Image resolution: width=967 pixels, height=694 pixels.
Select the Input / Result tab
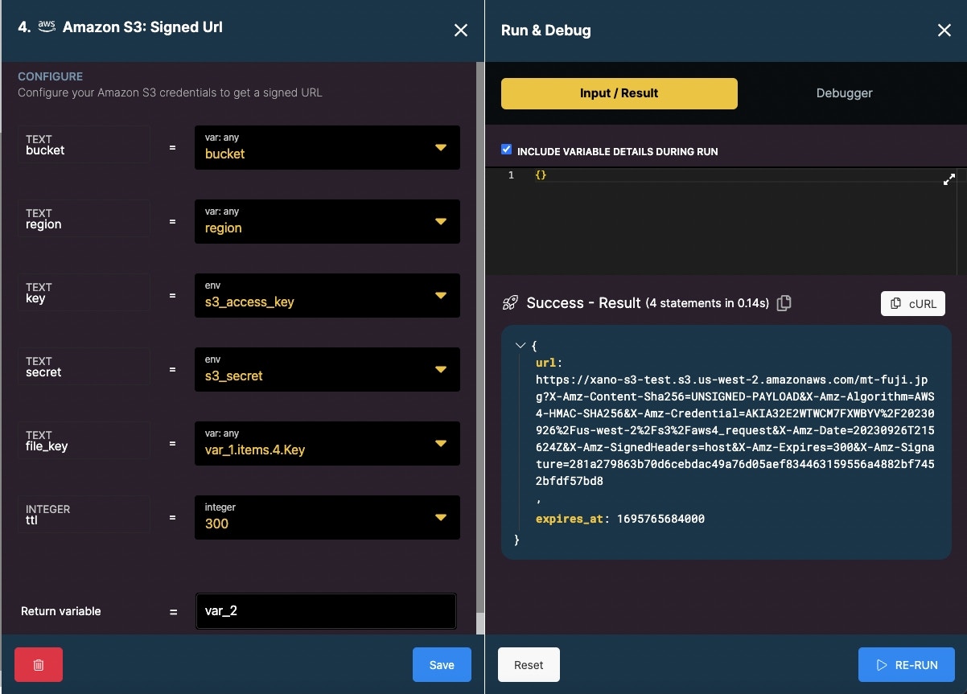pyautogui.click(x=619, y=93)
